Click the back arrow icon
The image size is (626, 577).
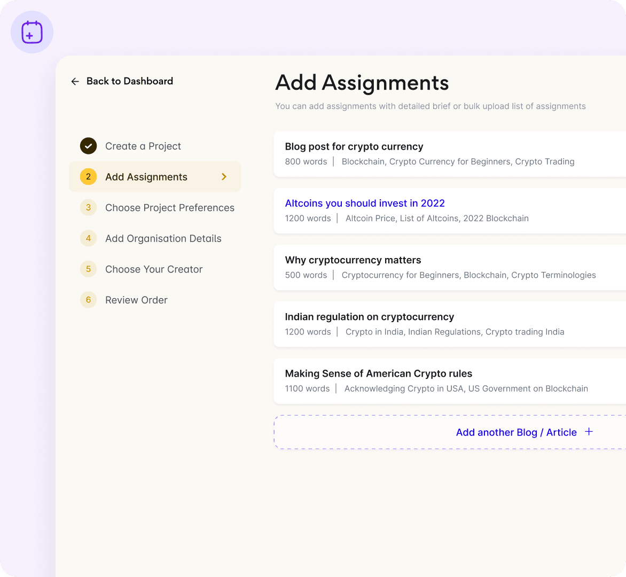[x=75, y=81]
